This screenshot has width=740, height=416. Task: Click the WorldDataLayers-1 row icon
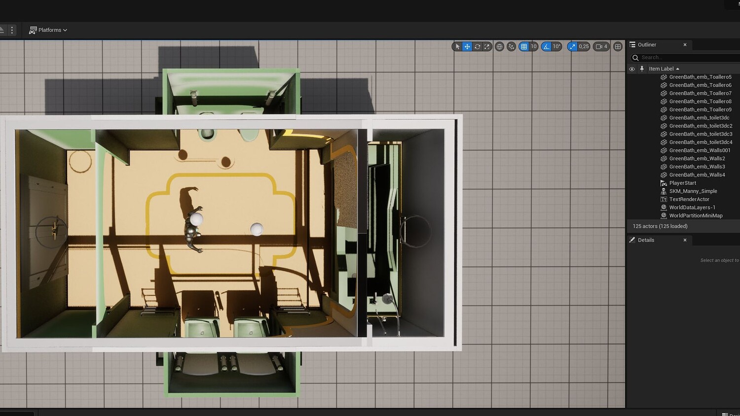tap(664, 208)
